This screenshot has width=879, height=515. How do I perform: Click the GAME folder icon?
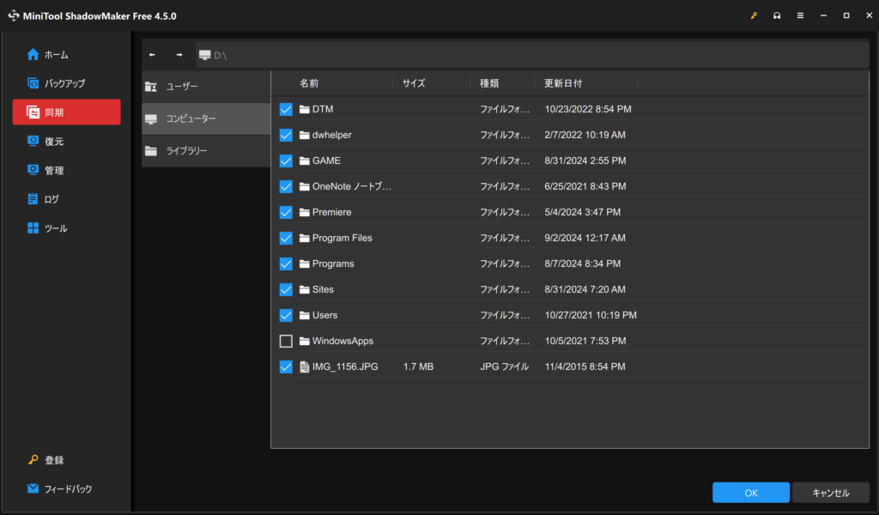pos(305,161)
